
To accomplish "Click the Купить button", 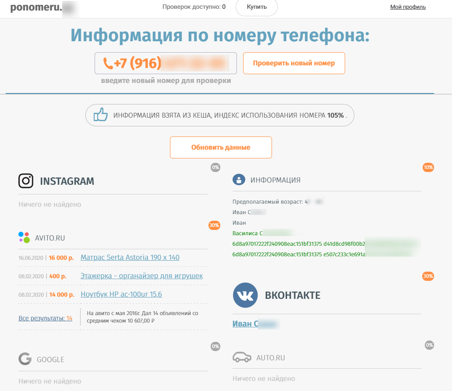I will point(256,7).
